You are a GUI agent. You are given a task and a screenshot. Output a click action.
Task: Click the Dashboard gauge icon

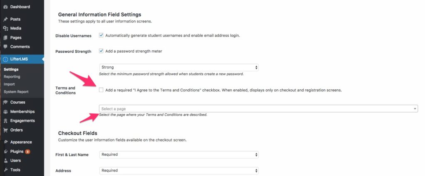[5, 7]
